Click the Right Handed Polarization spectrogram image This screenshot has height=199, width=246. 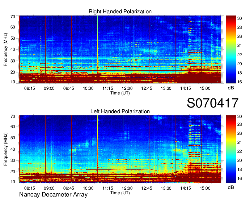coord(120,49)
